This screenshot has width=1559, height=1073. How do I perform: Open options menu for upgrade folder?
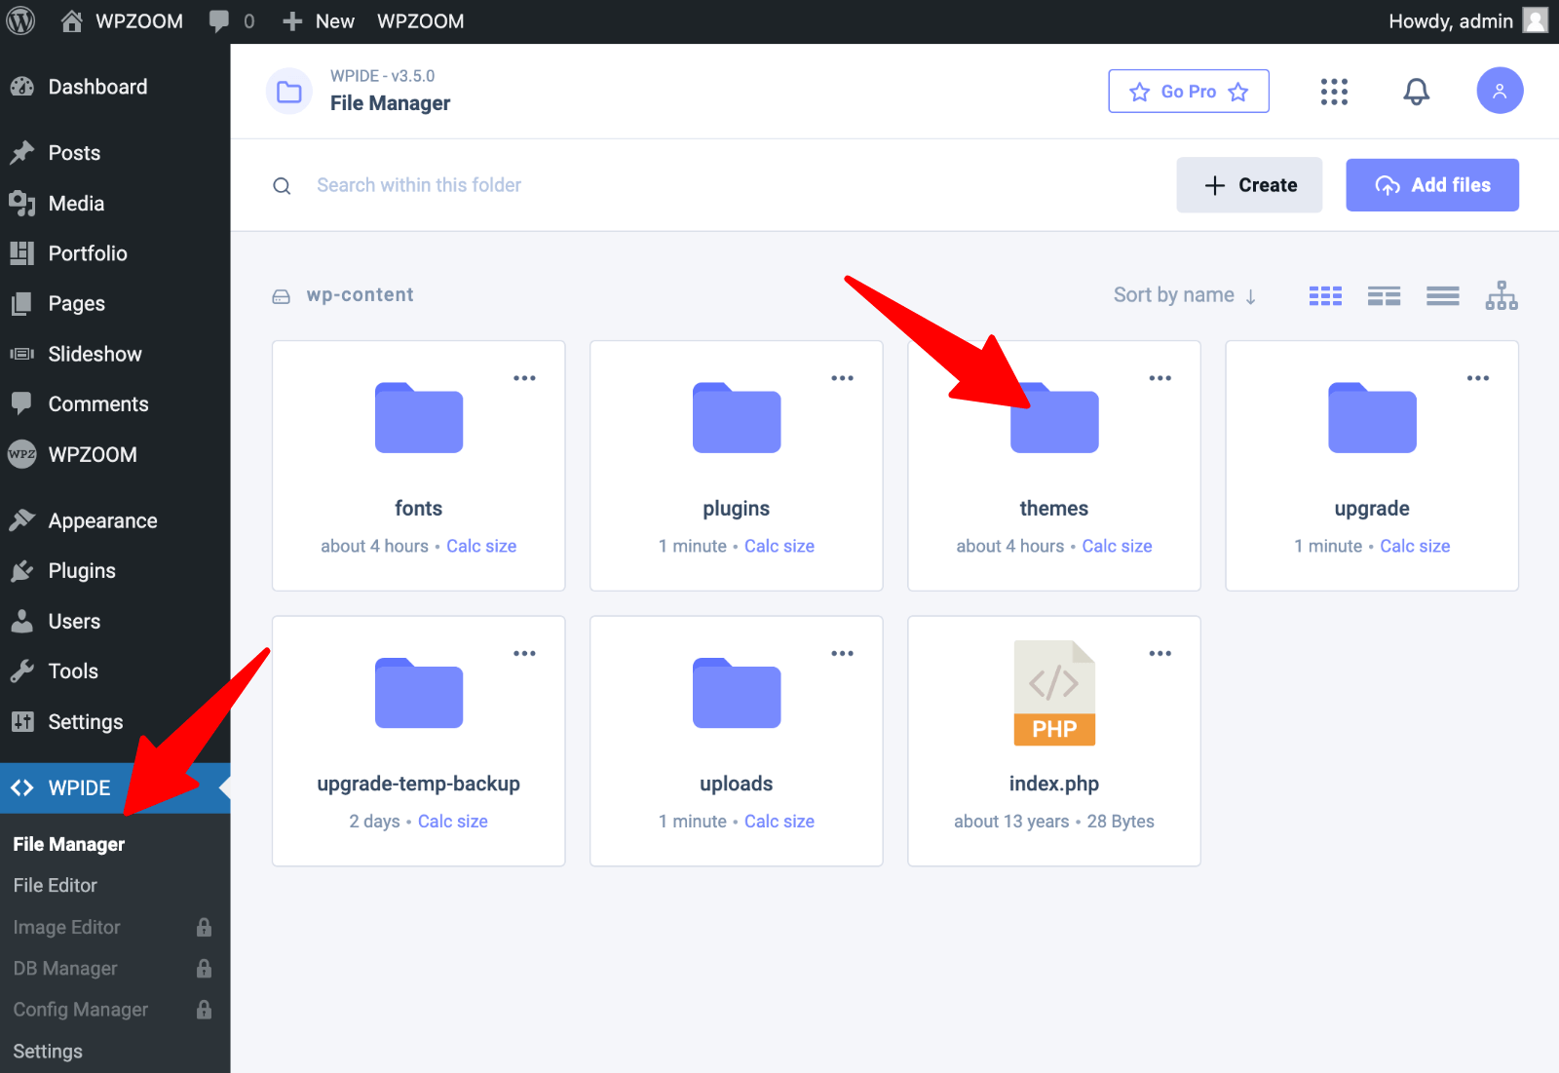pos(1477,378)
